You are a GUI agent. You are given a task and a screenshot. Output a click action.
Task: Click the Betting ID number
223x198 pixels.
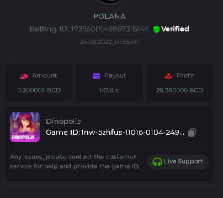click(110, 29)
